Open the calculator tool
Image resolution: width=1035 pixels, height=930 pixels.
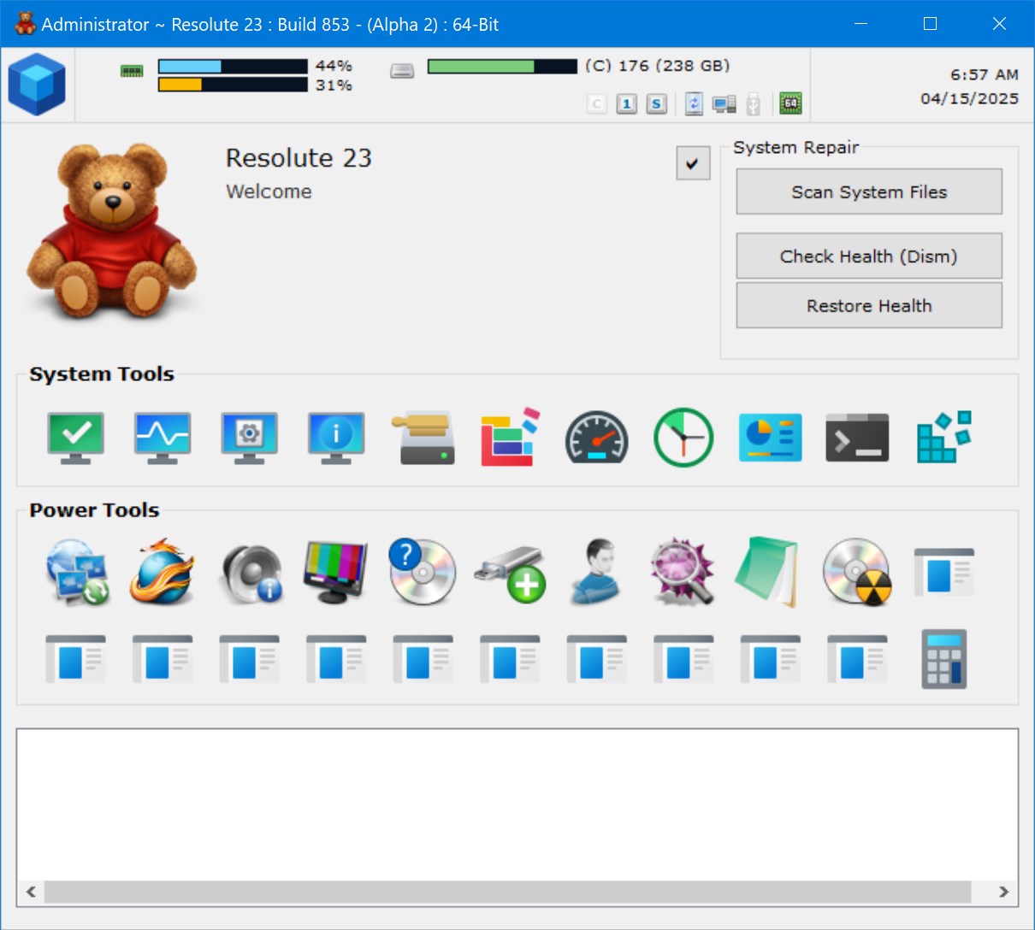(944, 659)
